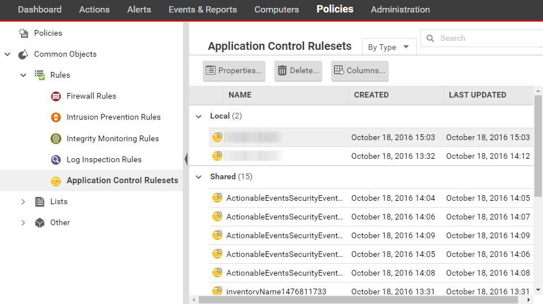Collapse the Shared rulesets group

point(198,177)
